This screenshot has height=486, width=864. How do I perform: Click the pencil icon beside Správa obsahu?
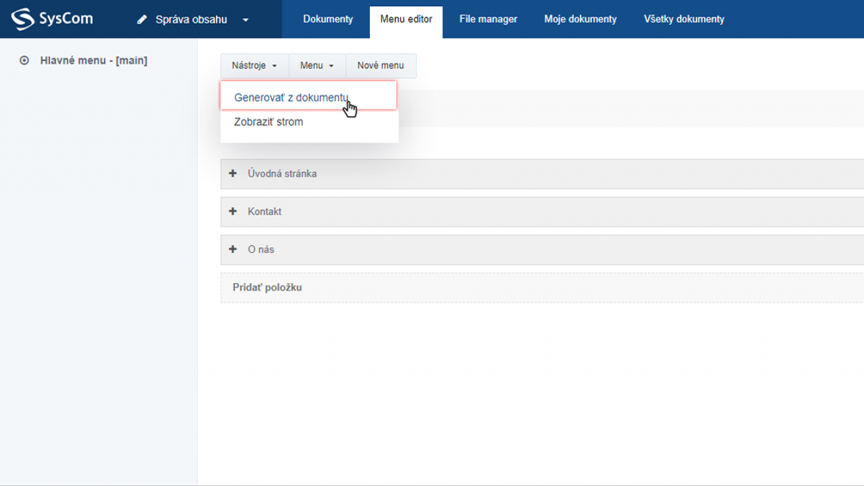(x=142, y=20)
